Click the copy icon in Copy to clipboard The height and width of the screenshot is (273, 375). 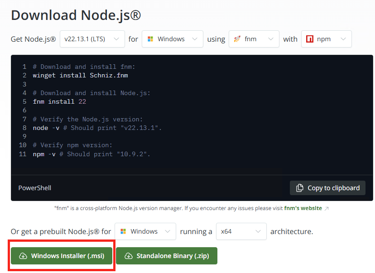click(300, 188)
